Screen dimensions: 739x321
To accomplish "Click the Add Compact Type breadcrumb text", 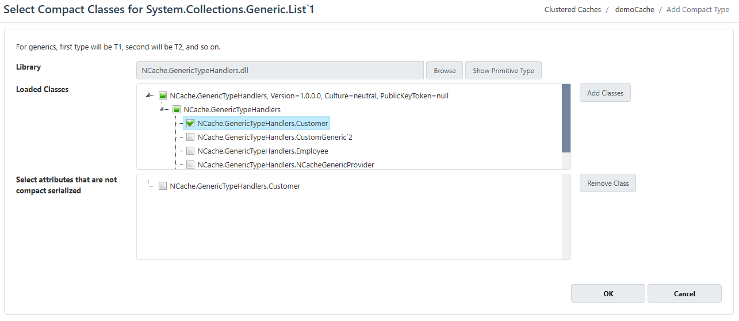I will tap(698, 10).
